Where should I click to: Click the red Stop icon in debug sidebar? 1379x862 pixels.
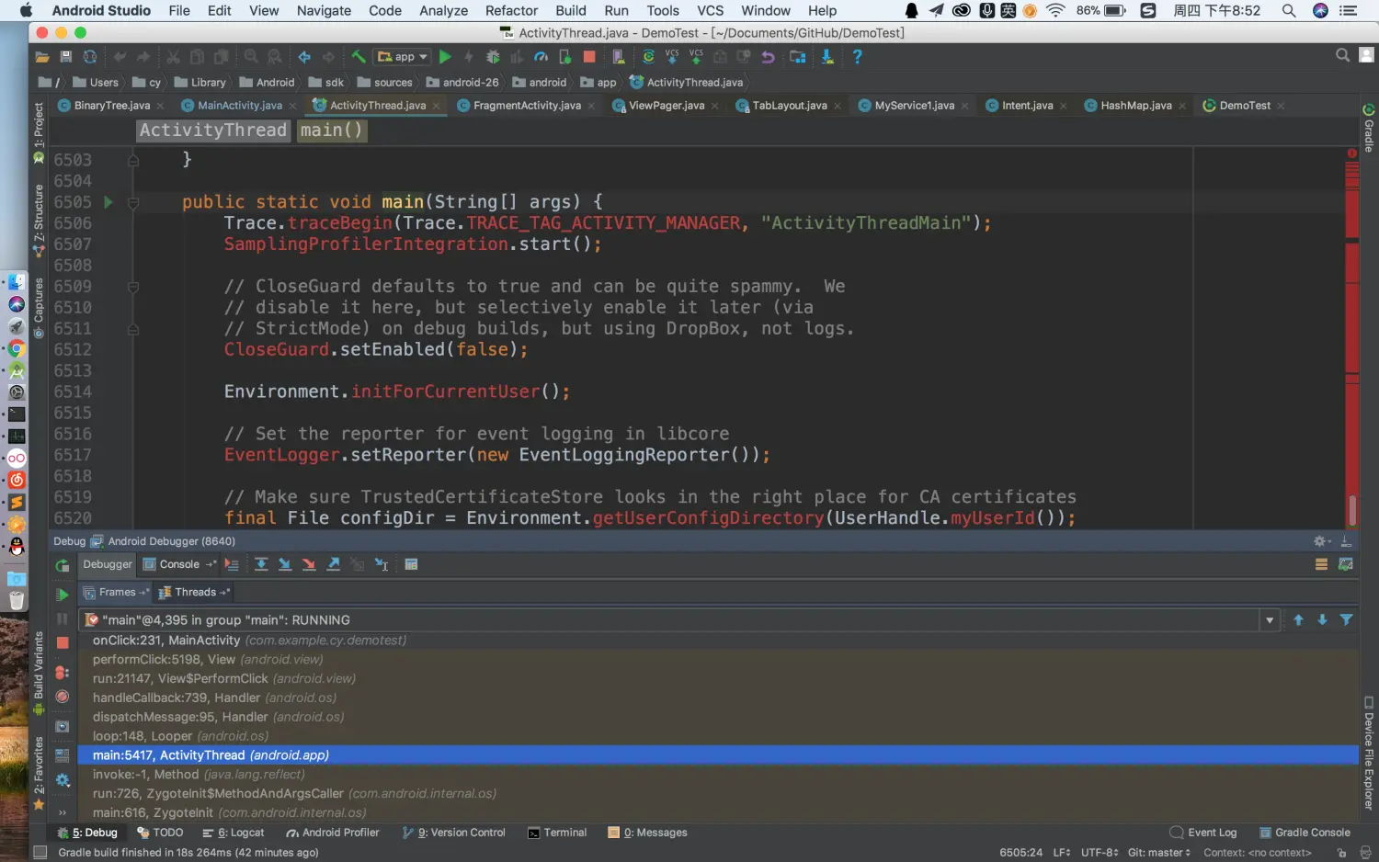point(63,643)
